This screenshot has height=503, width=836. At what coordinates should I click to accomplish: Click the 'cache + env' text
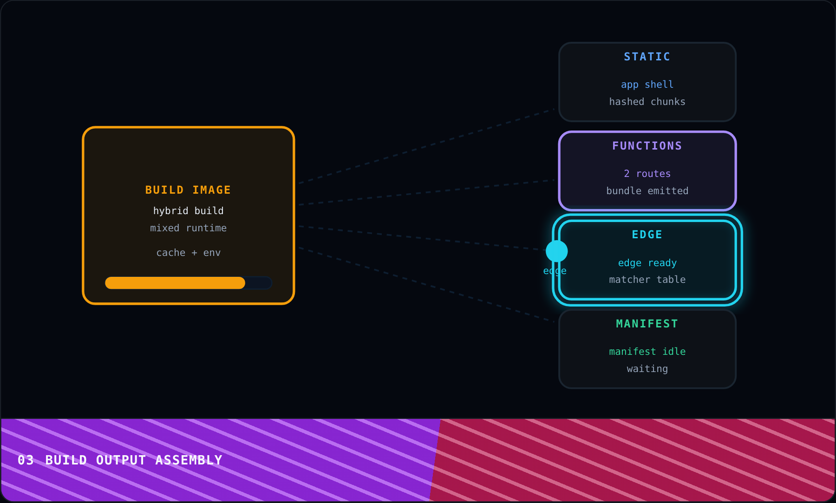[x=189, y=253]
